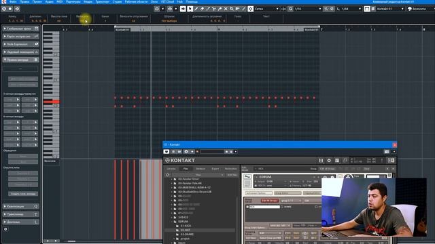The width and height of the screenshot is (435, 244).
Task: Select the 02-HAT folder in Kontakt browser
Action: 185,230
